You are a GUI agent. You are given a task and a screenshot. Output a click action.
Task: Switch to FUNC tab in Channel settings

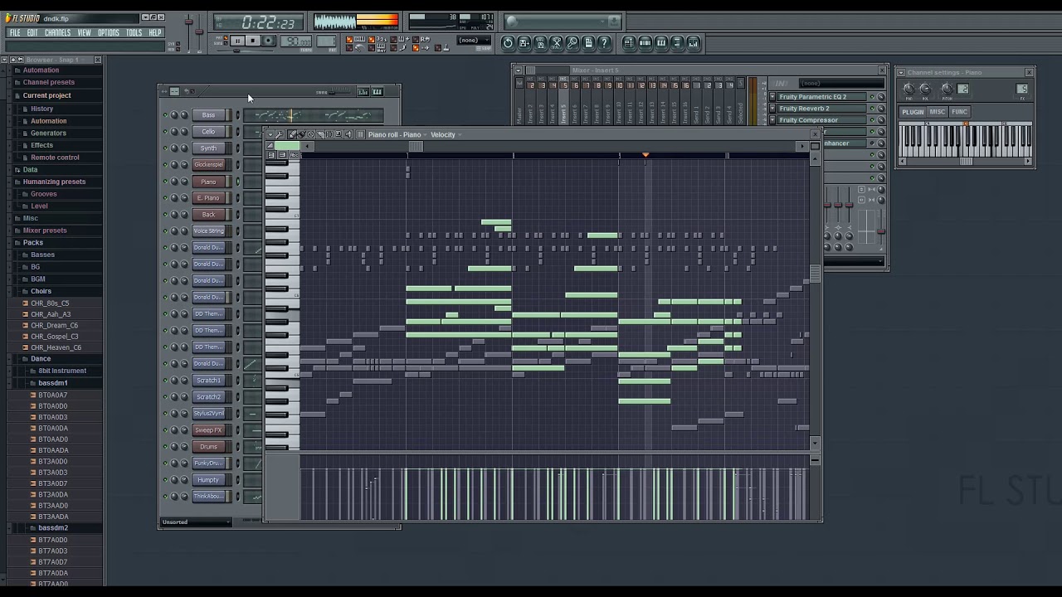click(960, 112)
